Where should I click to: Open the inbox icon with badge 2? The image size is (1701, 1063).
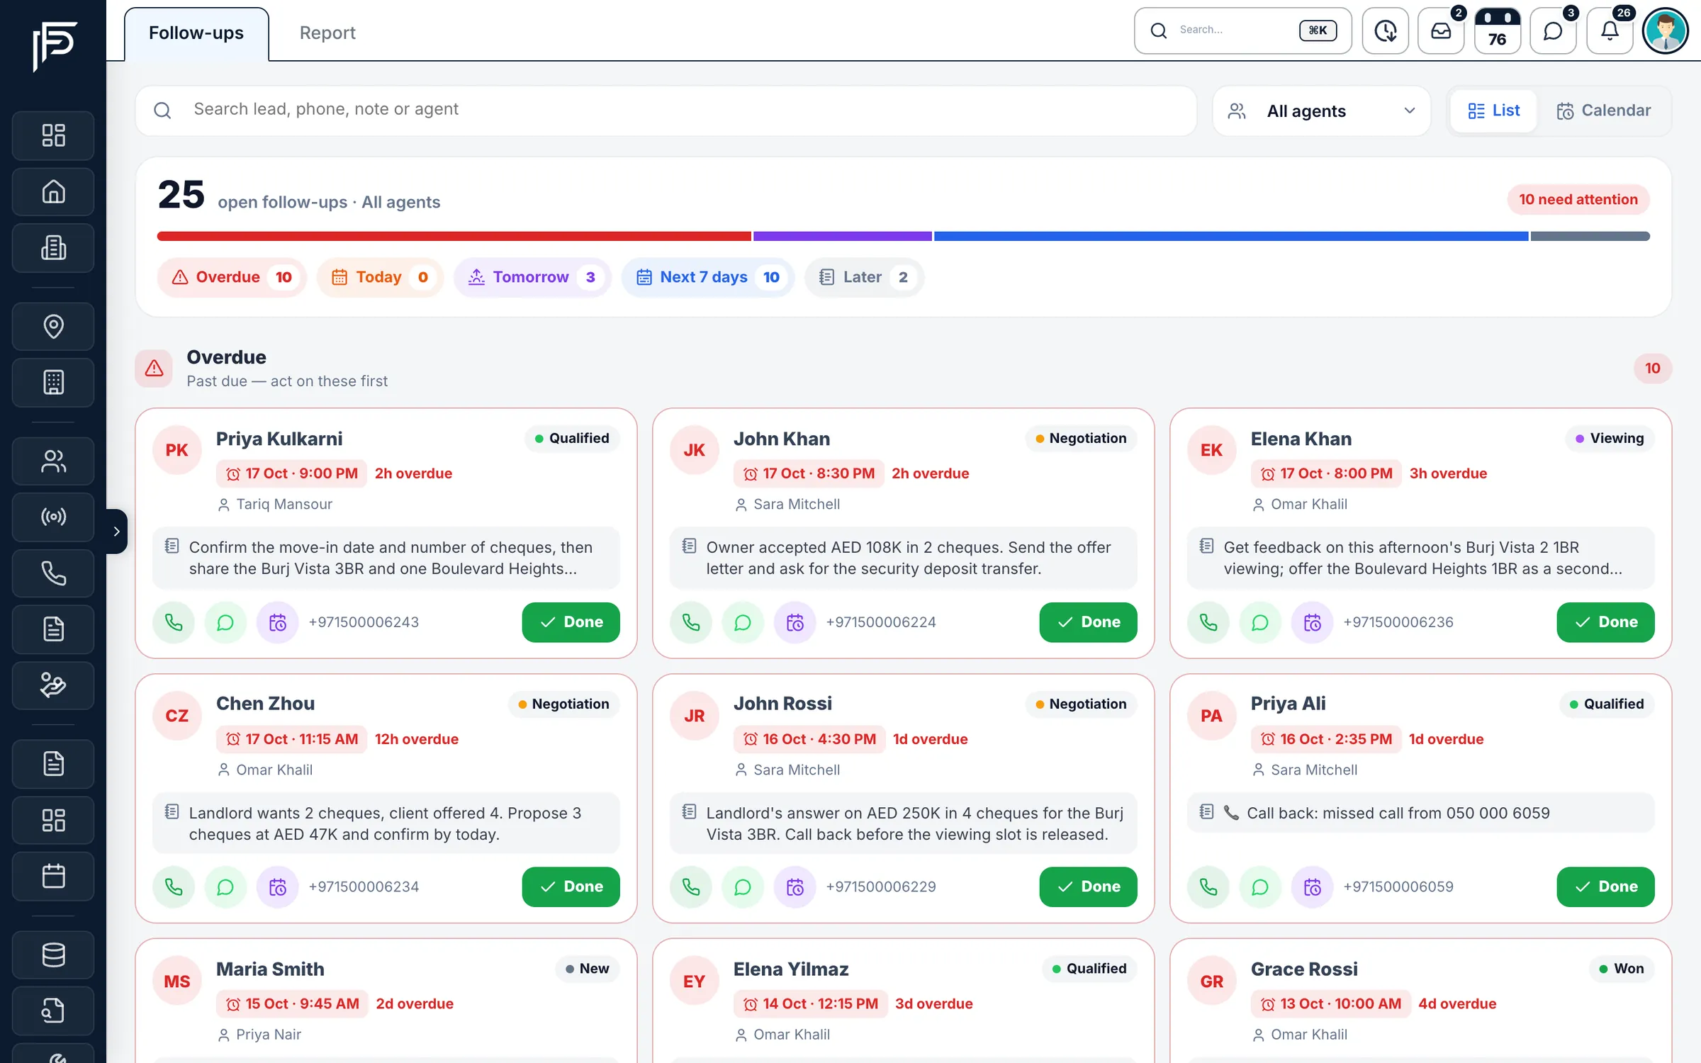[1441, 31]
